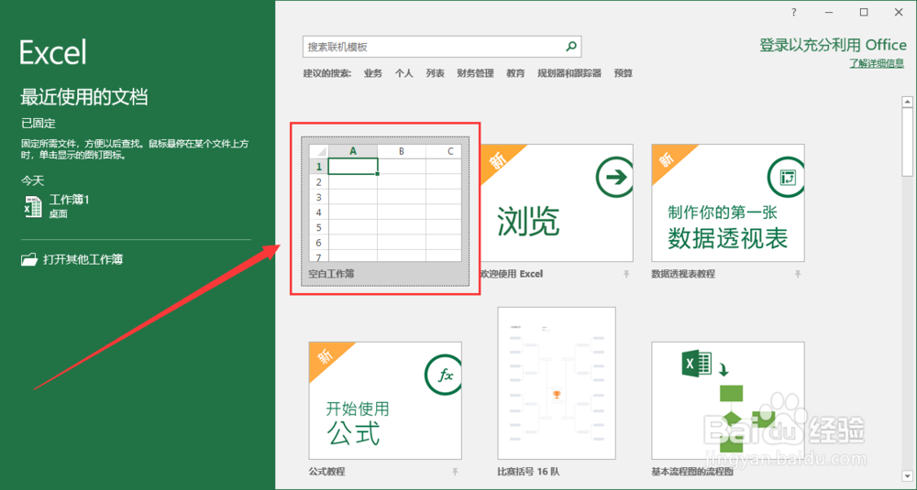The image size is (917, 490).
Task: Click 登录以充分利用 Office sign-in text
Action: tap(833, 45)
